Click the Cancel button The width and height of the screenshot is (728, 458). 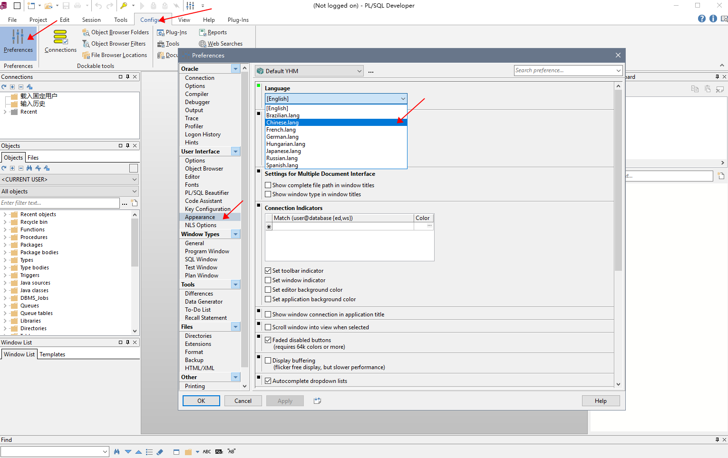tap(243, 401)
